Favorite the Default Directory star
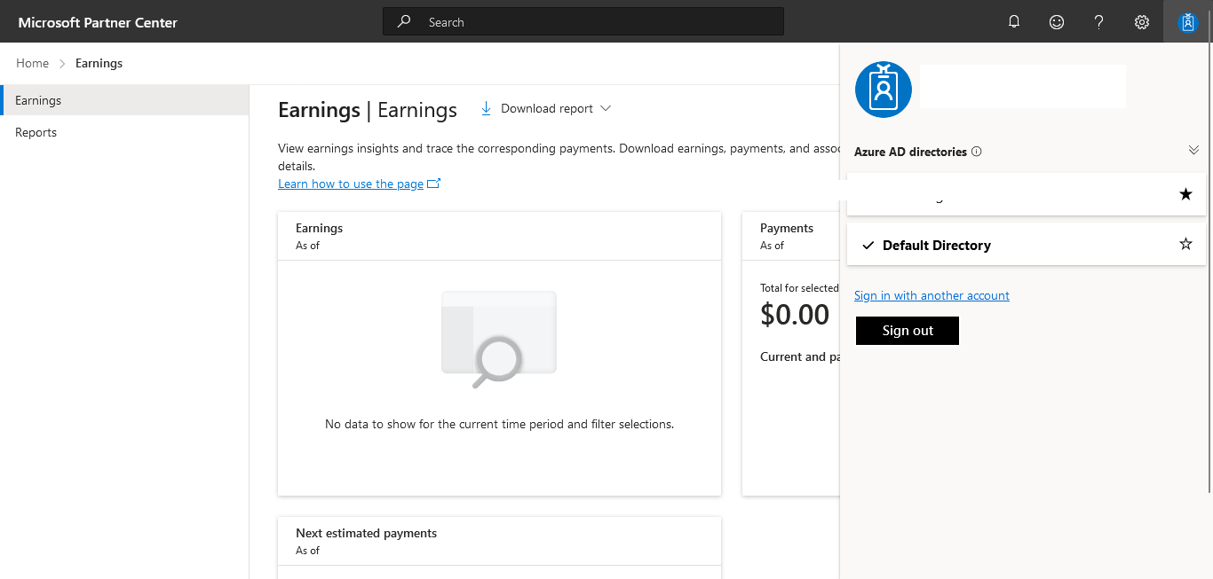The width and height of the screenshot is (1213, 579). (x=1185, y=244)
